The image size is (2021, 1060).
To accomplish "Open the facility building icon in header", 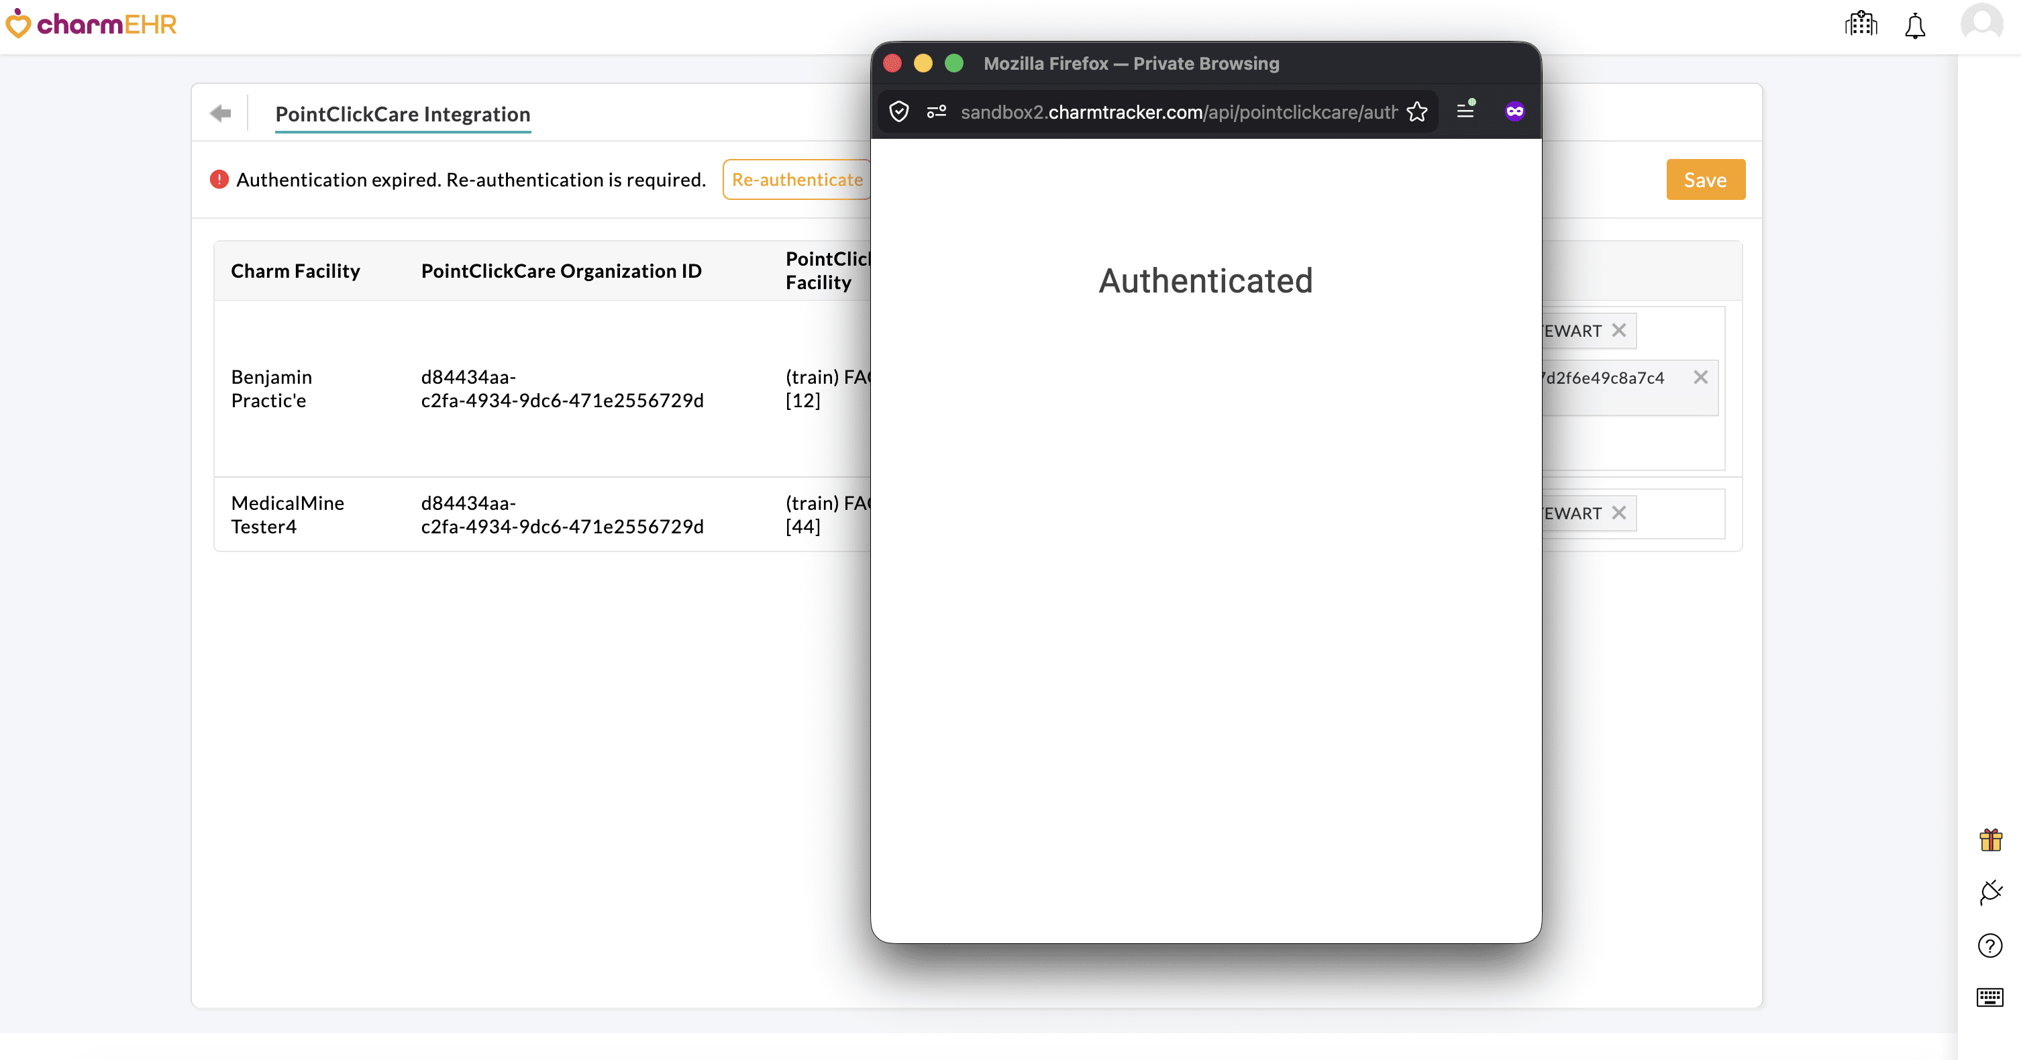I will pyautogui.click(x=1861, y=24).
